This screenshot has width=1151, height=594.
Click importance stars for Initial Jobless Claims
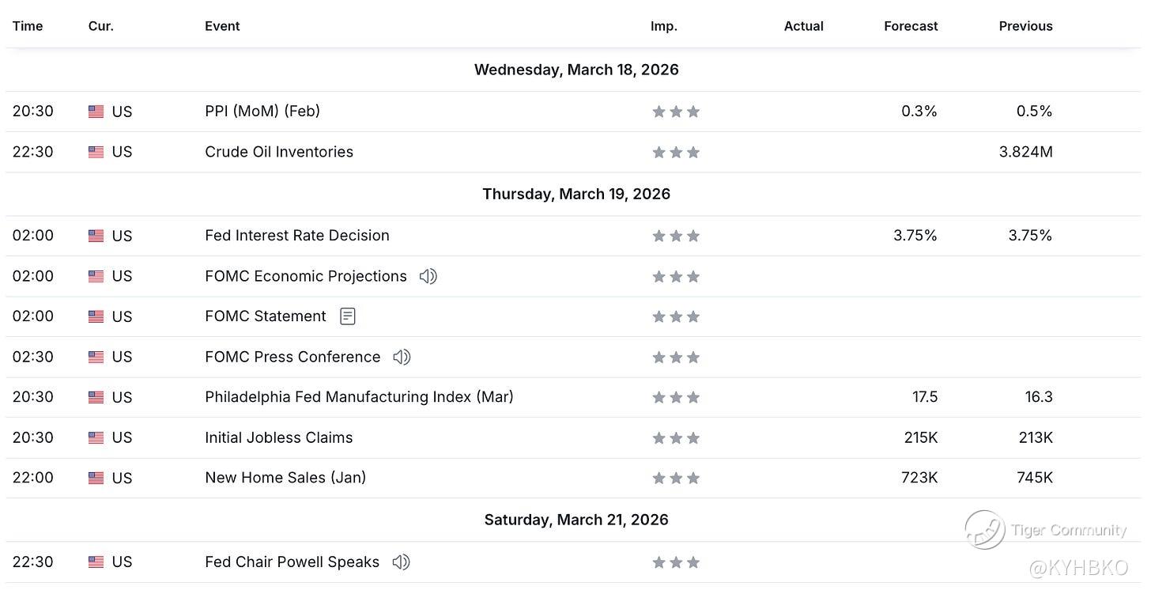[676, 437]
